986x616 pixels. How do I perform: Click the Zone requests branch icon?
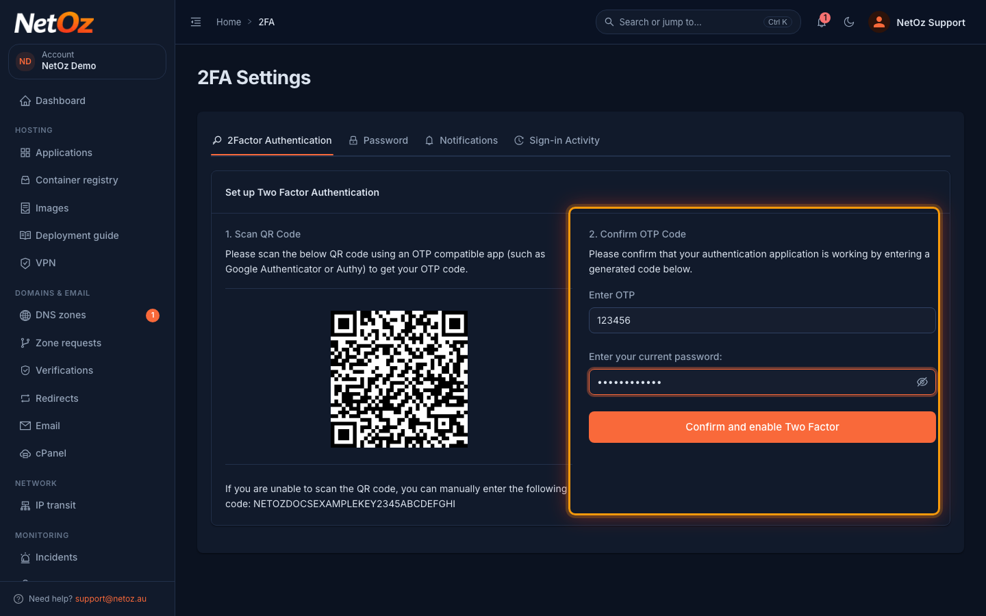point(25,343)
